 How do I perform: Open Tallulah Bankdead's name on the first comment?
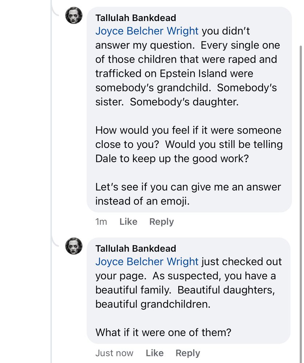click(136, 18)
